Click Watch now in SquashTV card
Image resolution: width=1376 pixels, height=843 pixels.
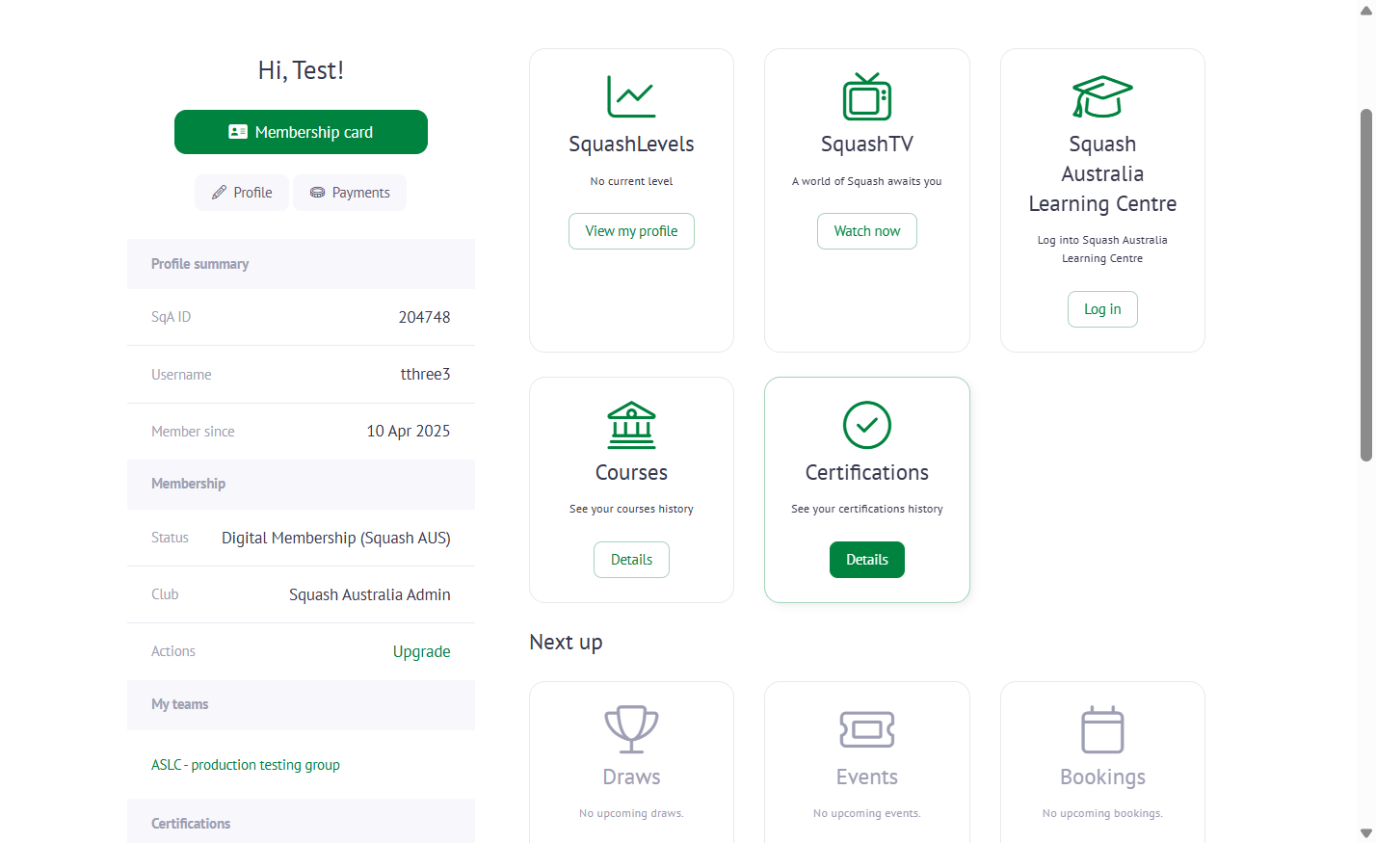(867, 231)
